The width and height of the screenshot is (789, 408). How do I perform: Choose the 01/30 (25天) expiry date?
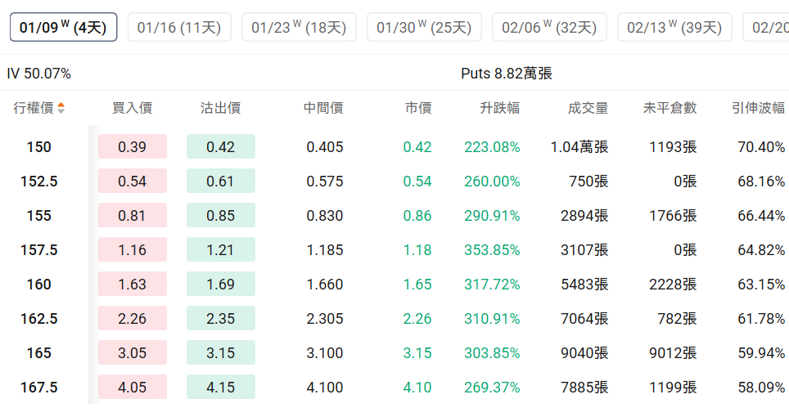point(424,28)
